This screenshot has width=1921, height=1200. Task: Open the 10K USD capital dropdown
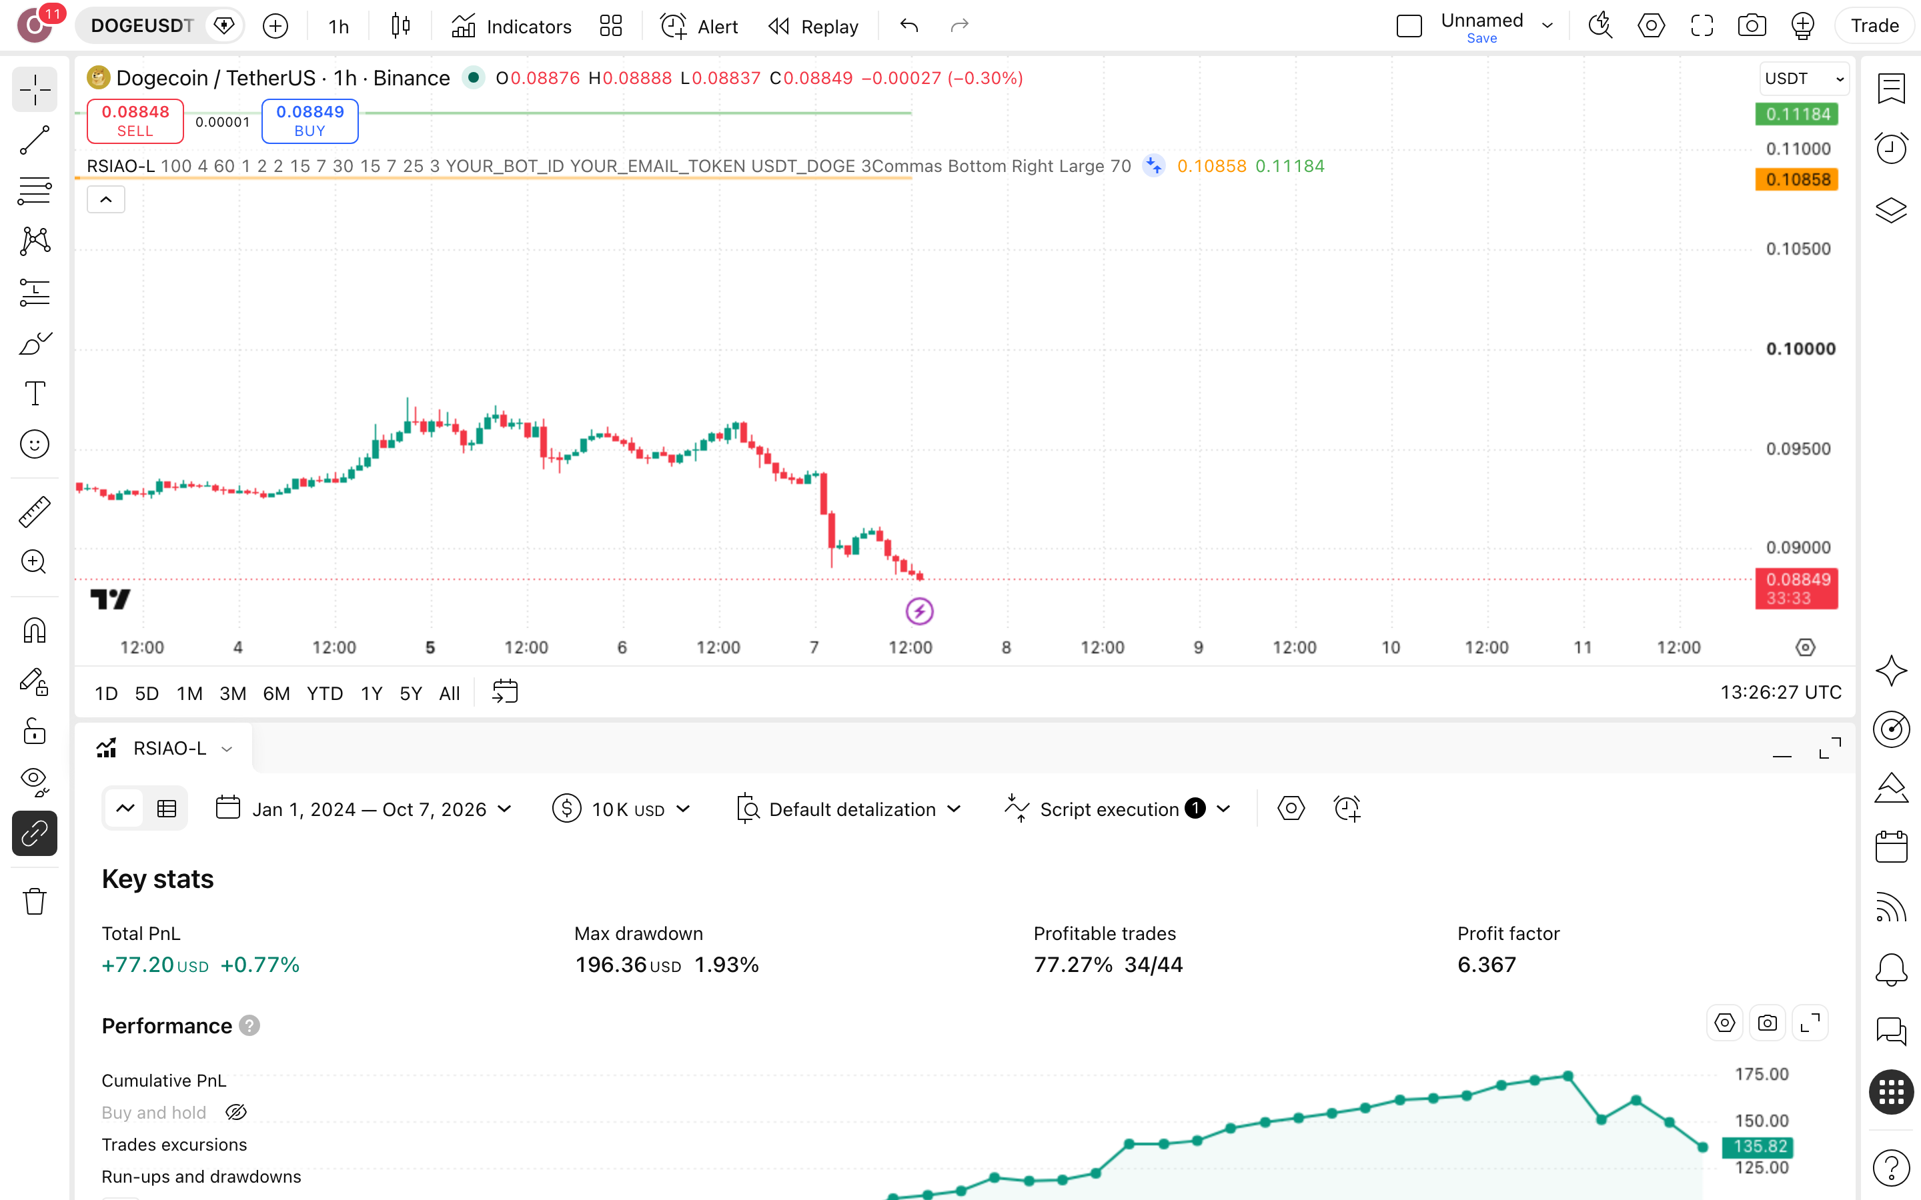[622, 809]
